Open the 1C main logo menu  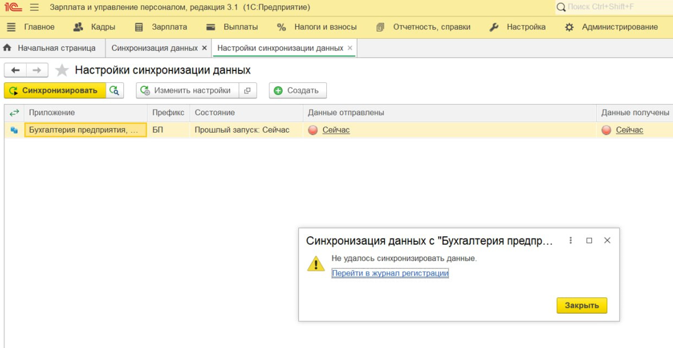(13, 7)
